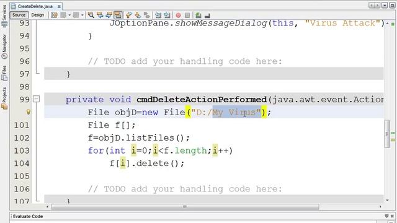This screenshot has width=397, height=223.
Task: Click Find Next Occurrence icon
Action: click(x=109, y=15)
